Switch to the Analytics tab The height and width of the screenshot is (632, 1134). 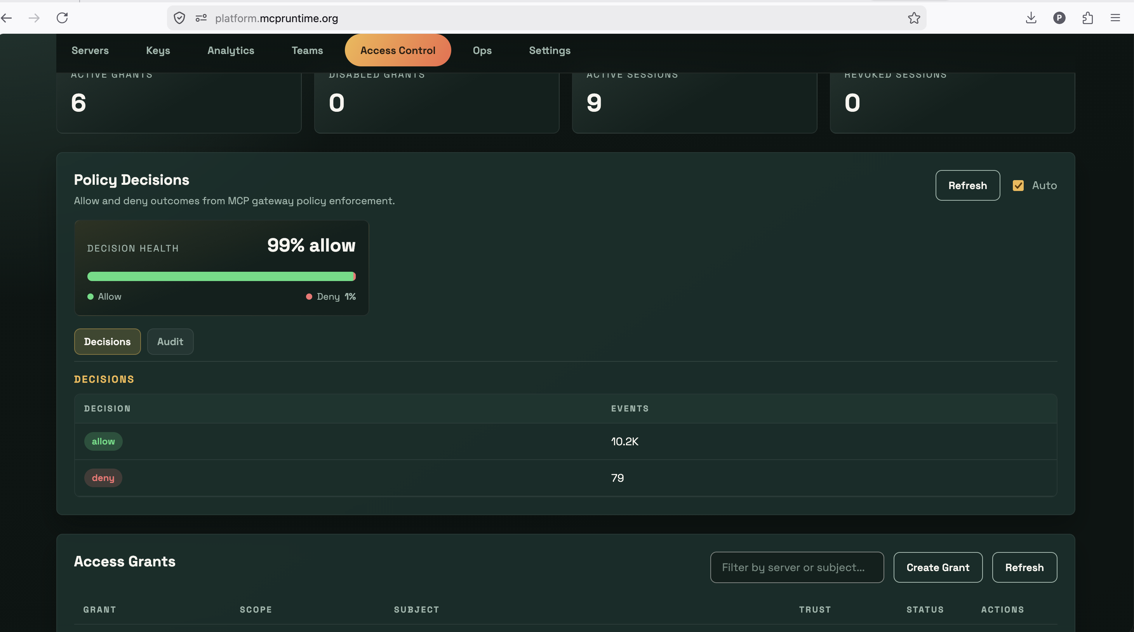tap(231, 50)
